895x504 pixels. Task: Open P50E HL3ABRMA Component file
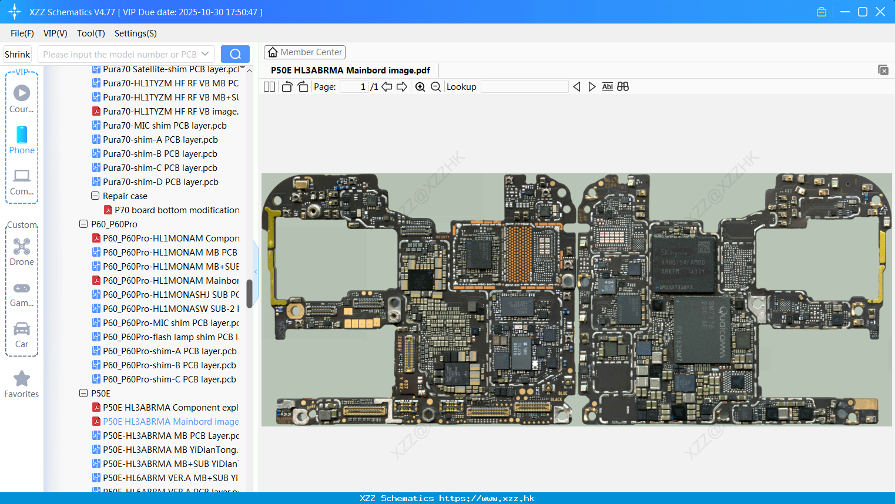tap(165, 408)
